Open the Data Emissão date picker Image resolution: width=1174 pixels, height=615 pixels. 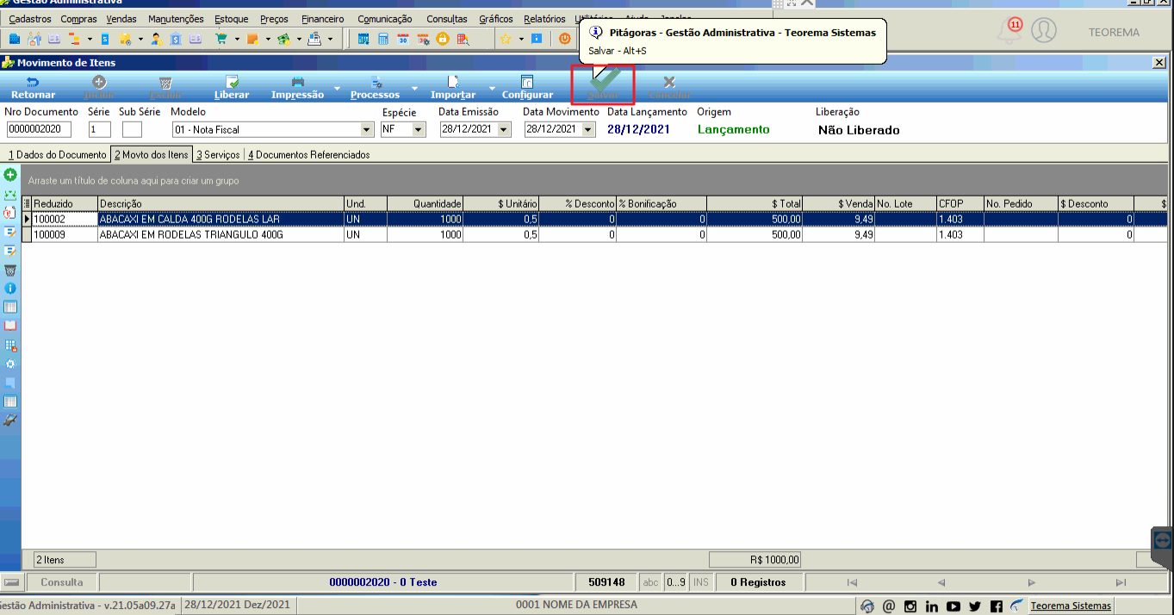(x=504, y=129)
